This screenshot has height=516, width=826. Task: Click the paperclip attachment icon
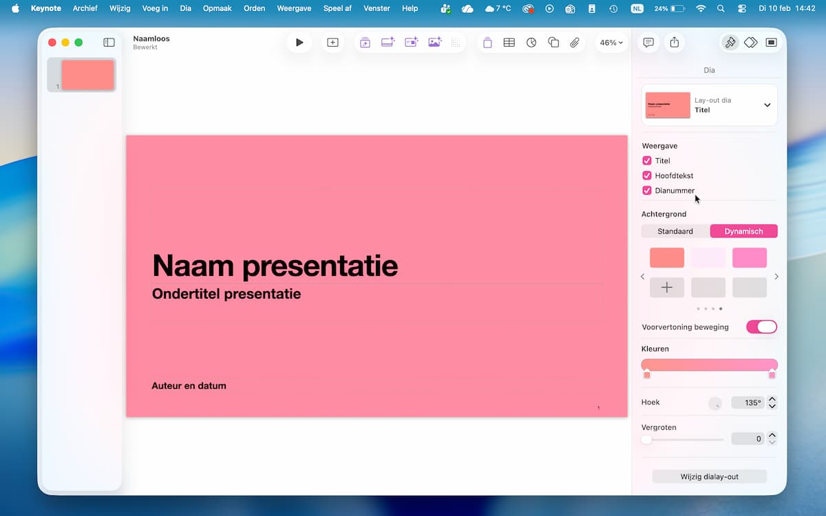pyautogui.click(x=575, y=43)
